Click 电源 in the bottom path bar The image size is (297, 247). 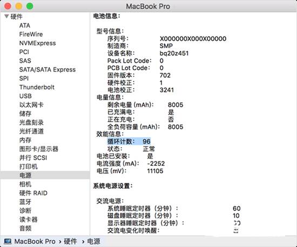point(93,242)
